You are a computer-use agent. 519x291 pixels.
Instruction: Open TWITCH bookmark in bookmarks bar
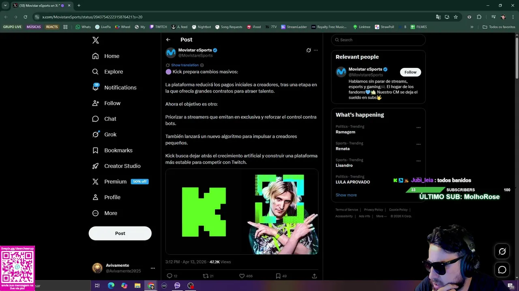pos(158,27)
